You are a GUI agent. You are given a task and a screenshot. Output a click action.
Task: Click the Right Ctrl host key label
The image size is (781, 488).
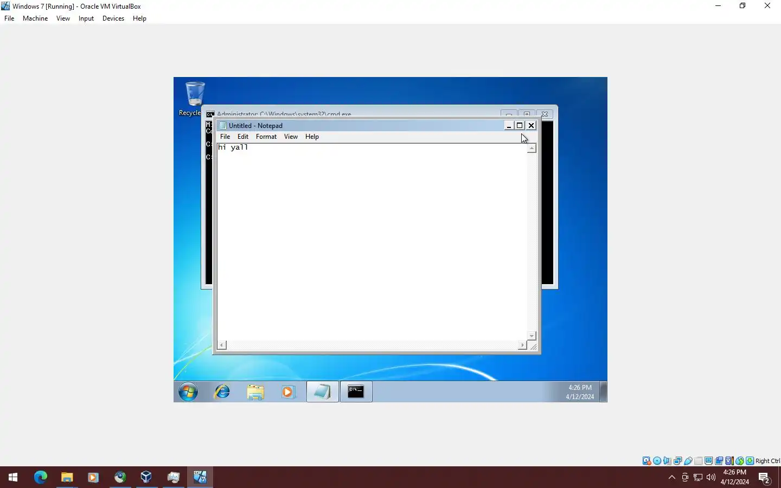(768, 461)
